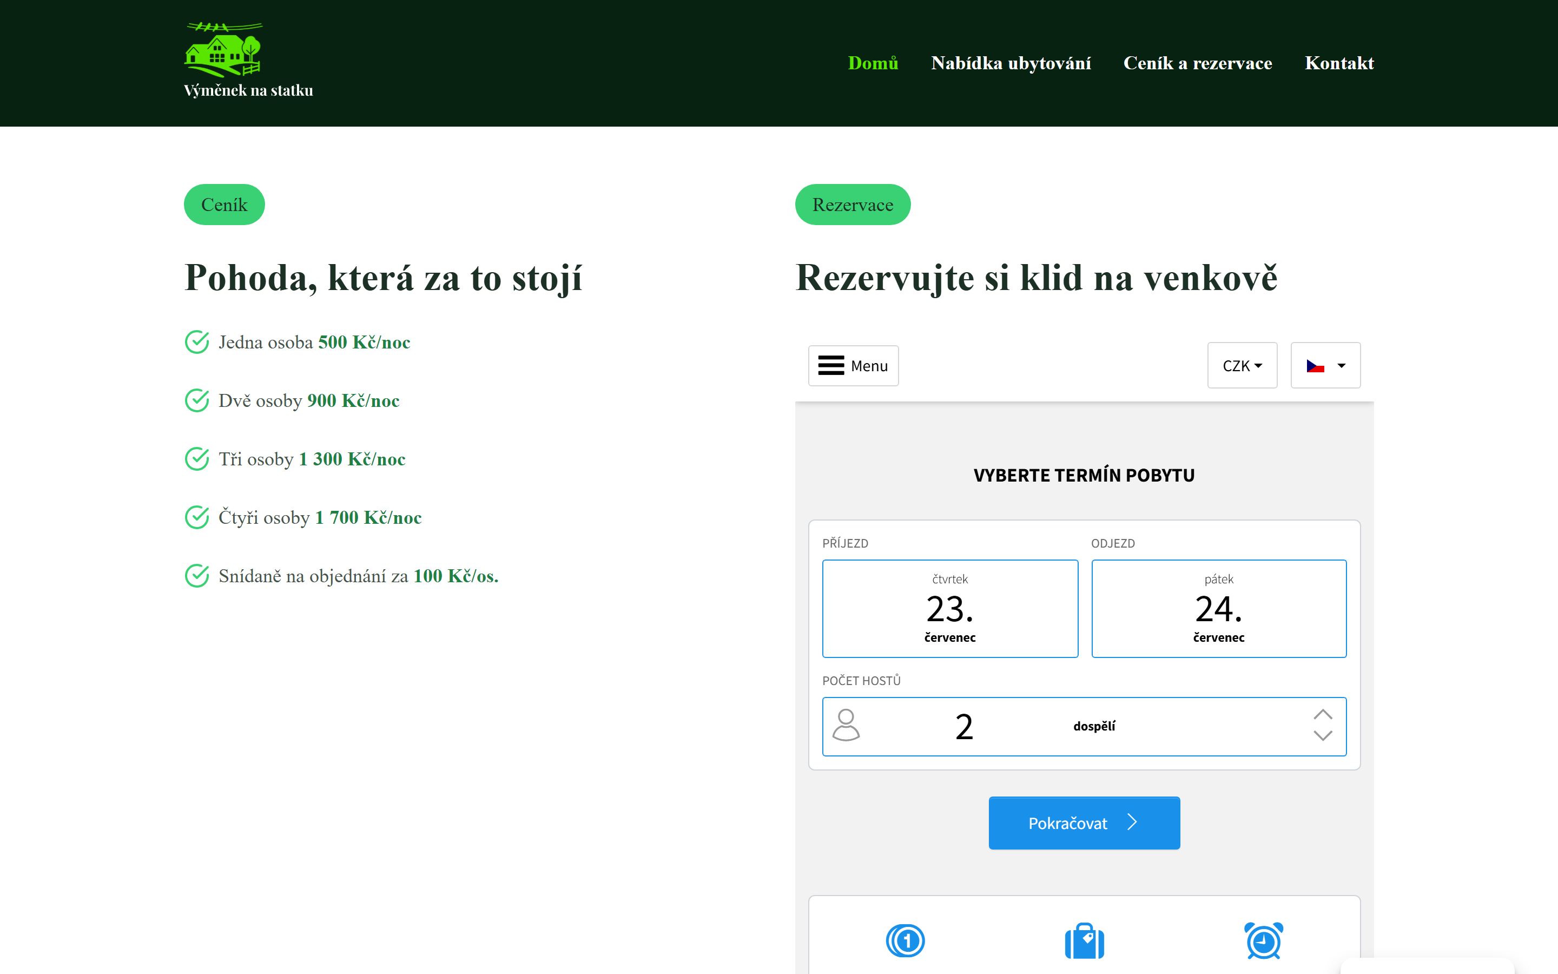Click the Czech flag language icon
1558x974 pixels.
click(1315, 366)
